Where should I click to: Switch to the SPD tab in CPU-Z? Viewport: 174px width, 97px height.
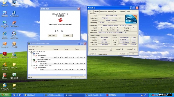[x=116, y=12]
